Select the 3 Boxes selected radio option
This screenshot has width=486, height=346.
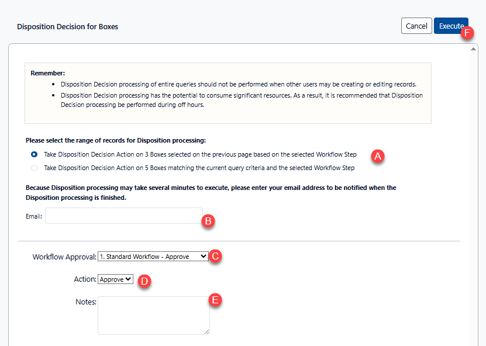pyautogui.click(x=35, y=155)
